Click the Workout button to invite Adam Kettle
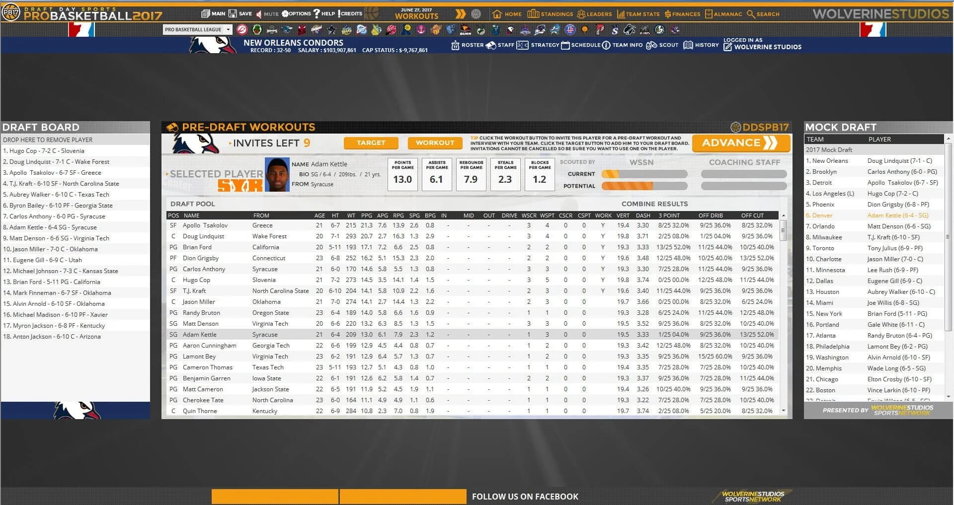The width and height of the screenshot is (954, 505). tap(434, 143)
